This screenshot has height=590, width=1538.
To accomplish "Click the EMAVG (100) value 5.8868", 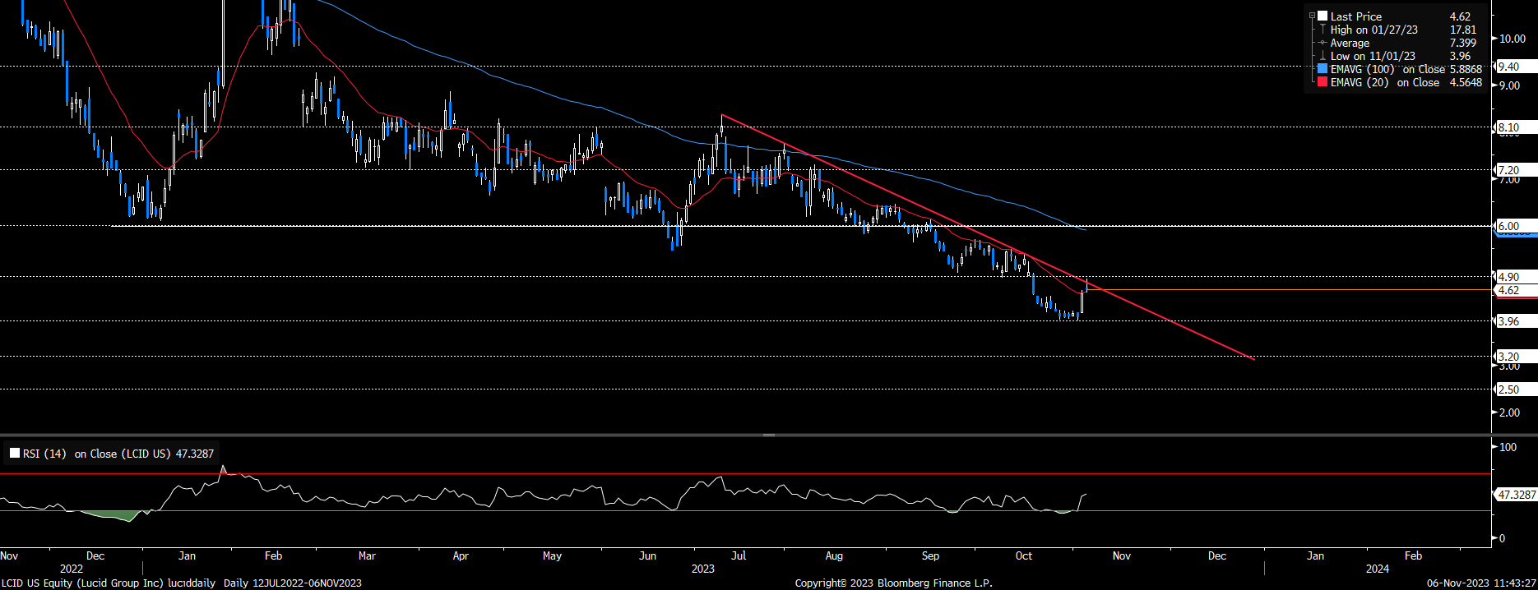I will pos(1466,69).
